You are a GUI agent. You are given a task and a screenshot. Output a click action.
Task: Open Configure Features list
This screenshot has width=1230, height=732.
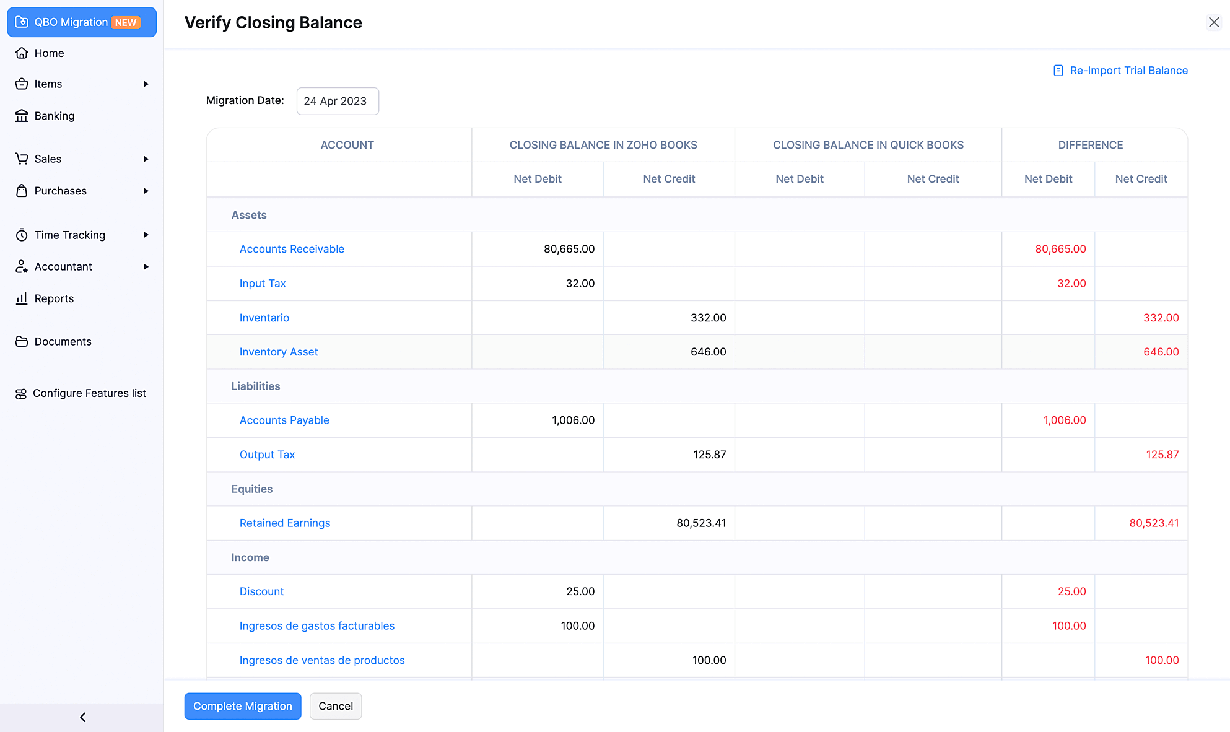(x=89, y=393)
